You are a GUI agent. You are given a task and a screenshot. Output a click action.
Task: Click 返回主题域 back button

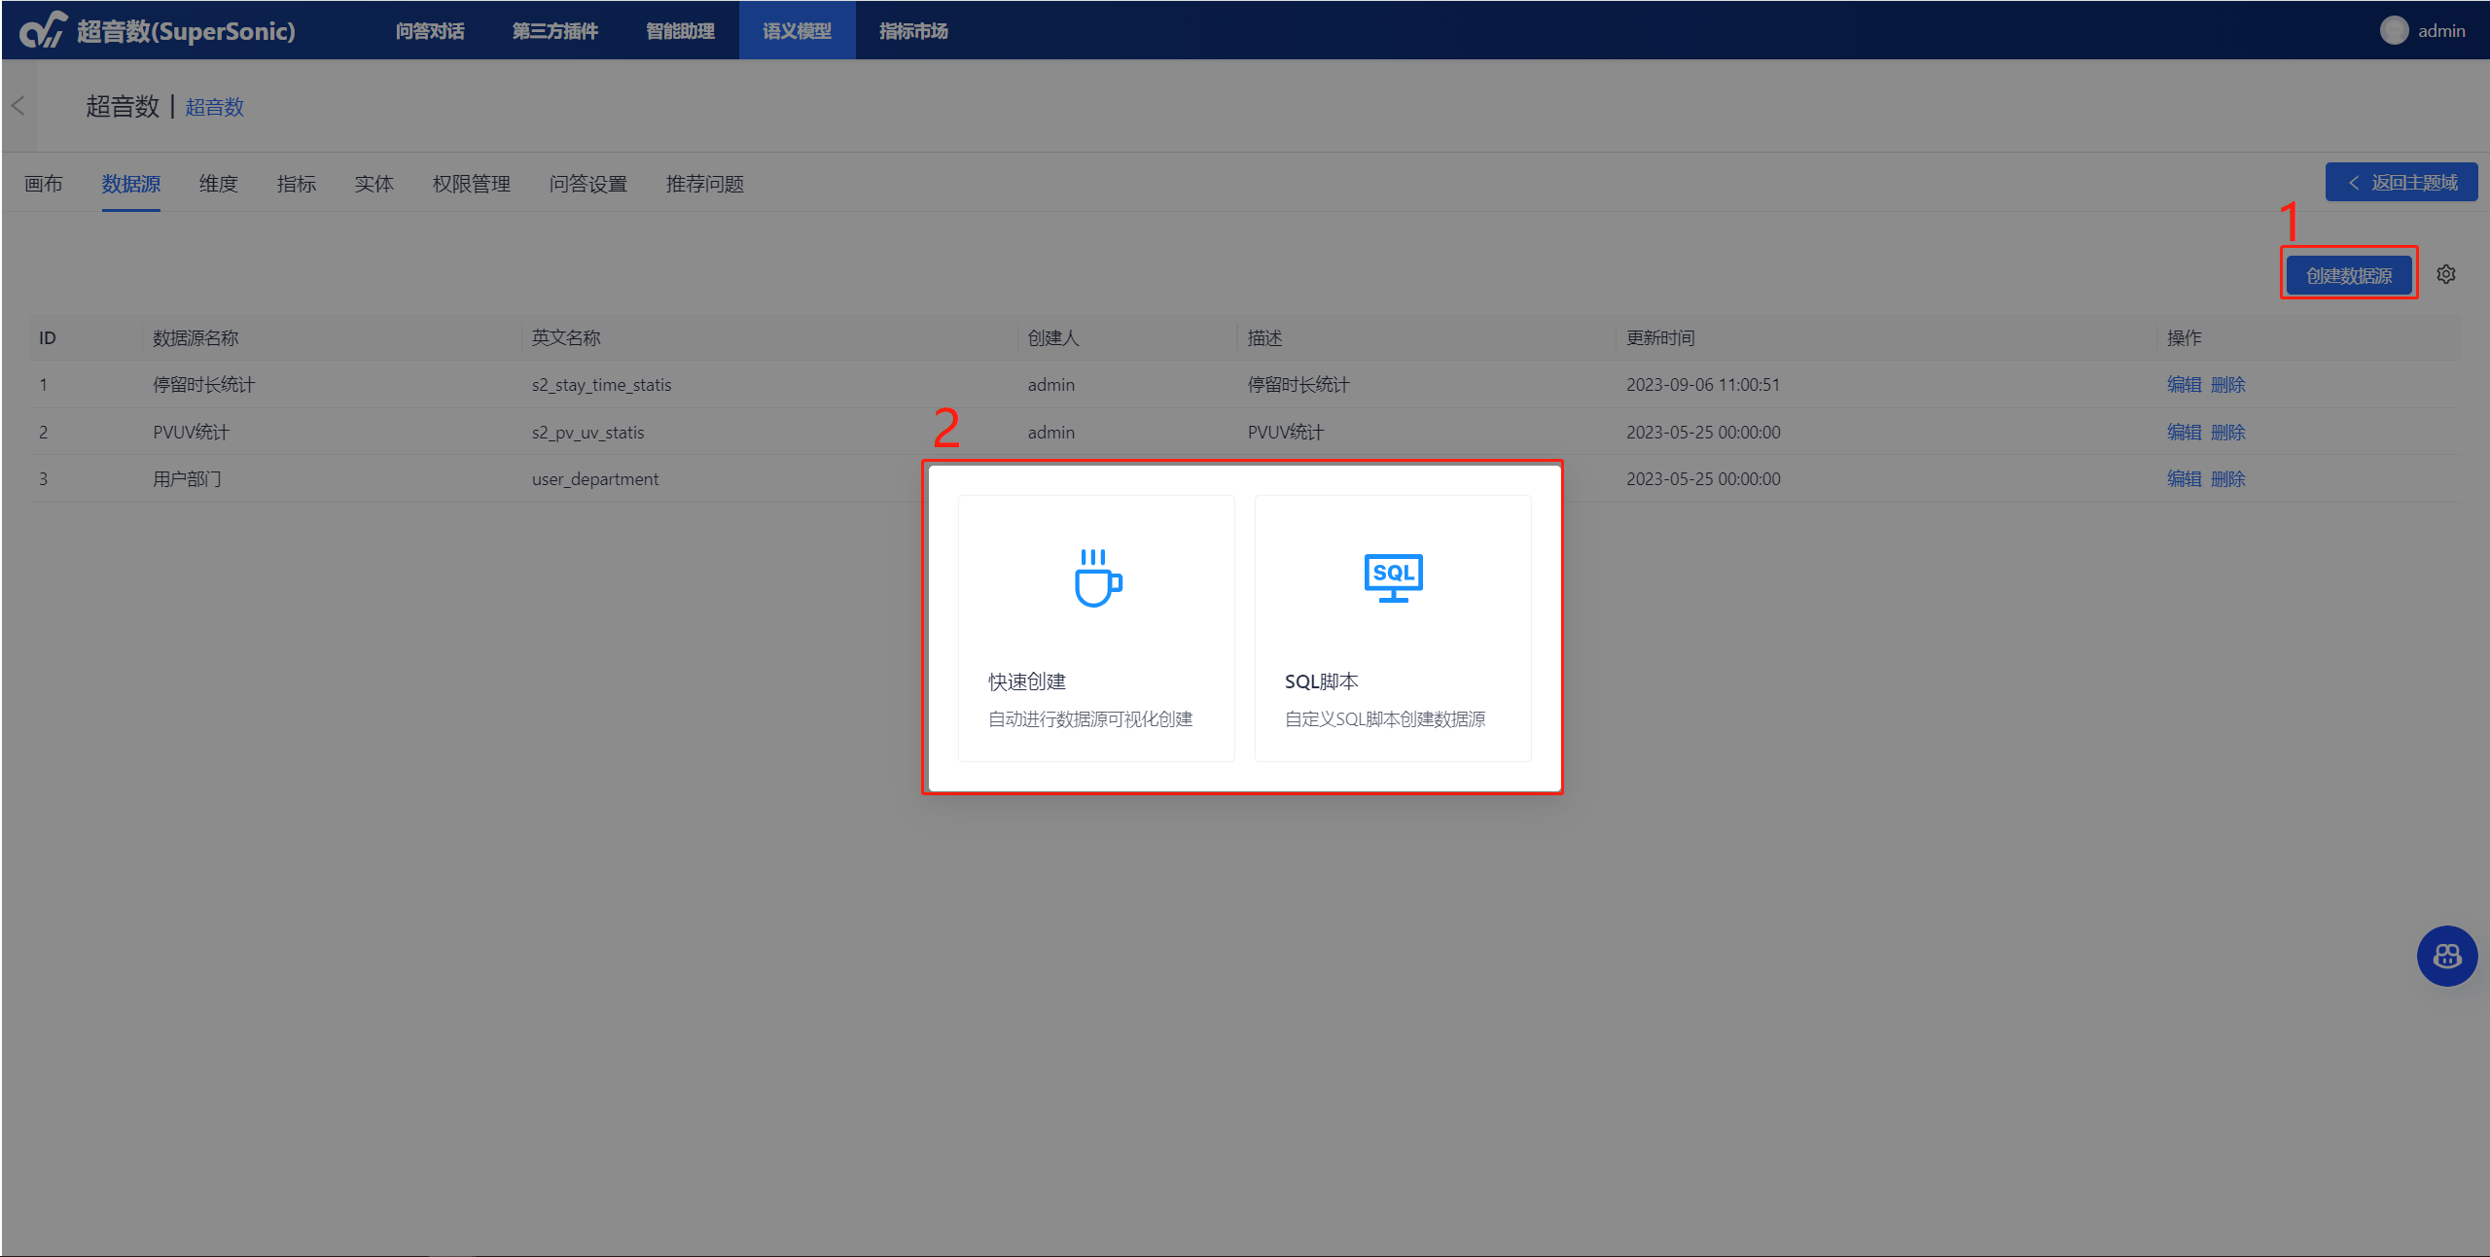pos(2401,183)
